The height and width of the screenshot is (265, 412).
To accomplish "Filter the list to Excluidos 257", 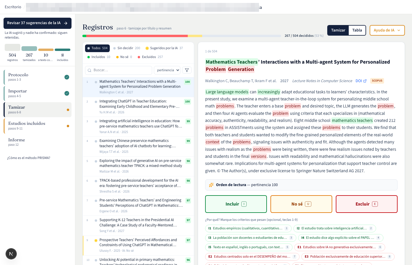I will click(150, 57).
